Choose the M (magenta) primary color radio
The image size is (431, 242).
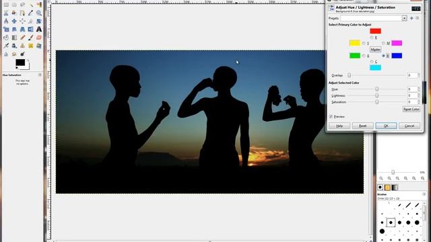coord(383,43)
